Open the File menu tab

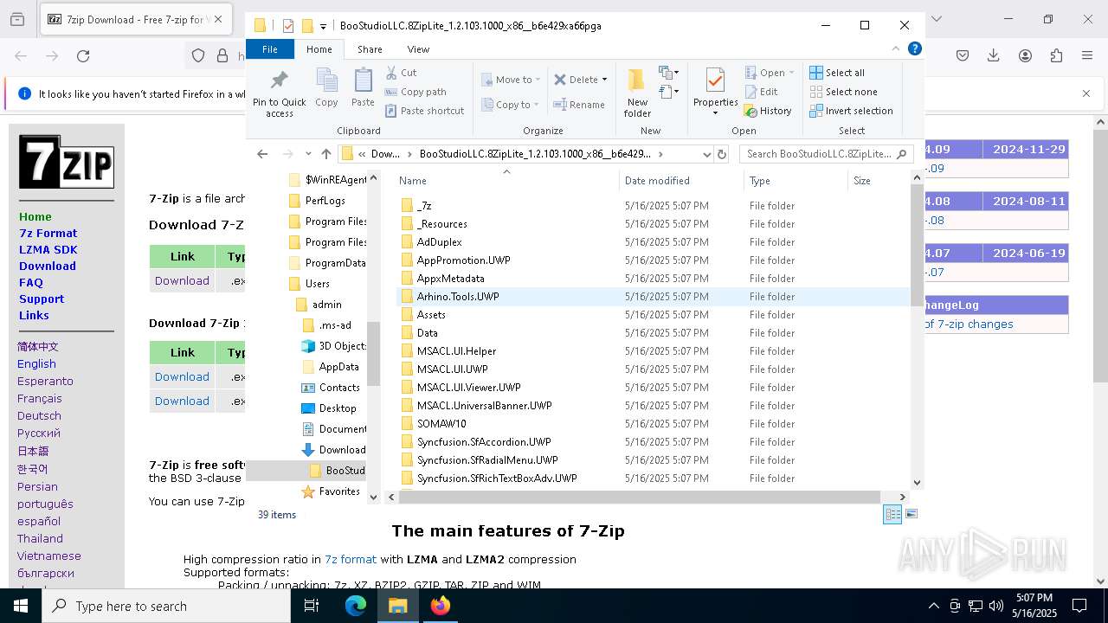pyautogui.click(x=270, y=49)
